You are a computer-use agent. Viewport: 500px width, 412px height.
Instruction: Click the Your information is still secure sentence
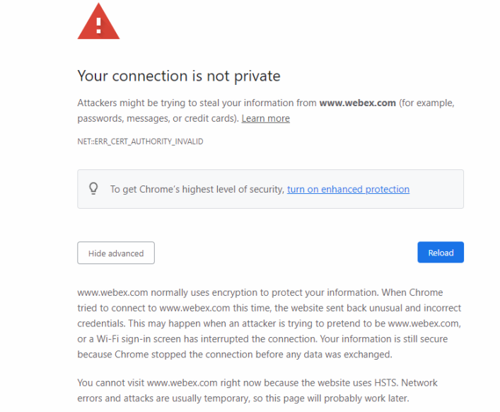384,339
